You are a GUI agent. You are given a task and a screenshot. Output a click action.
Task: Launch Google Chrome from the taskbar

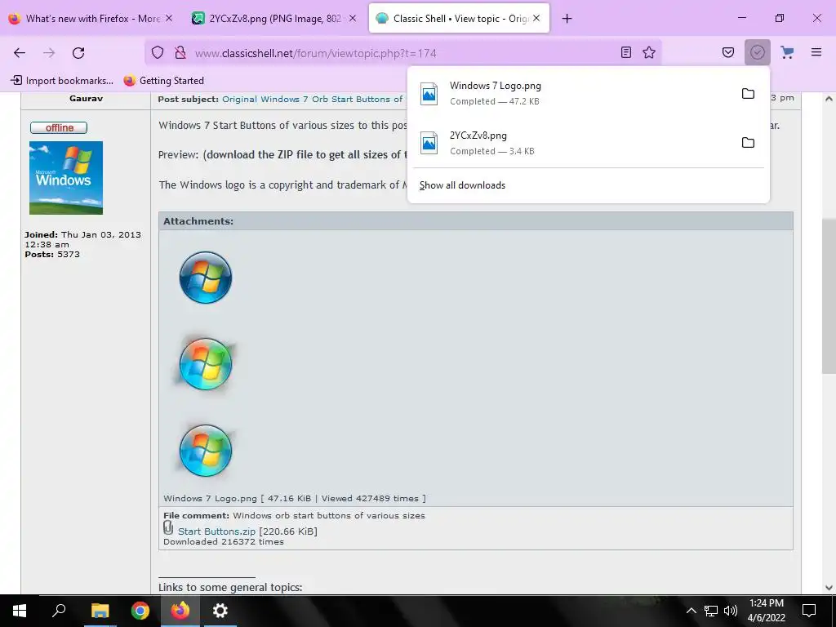140,611
